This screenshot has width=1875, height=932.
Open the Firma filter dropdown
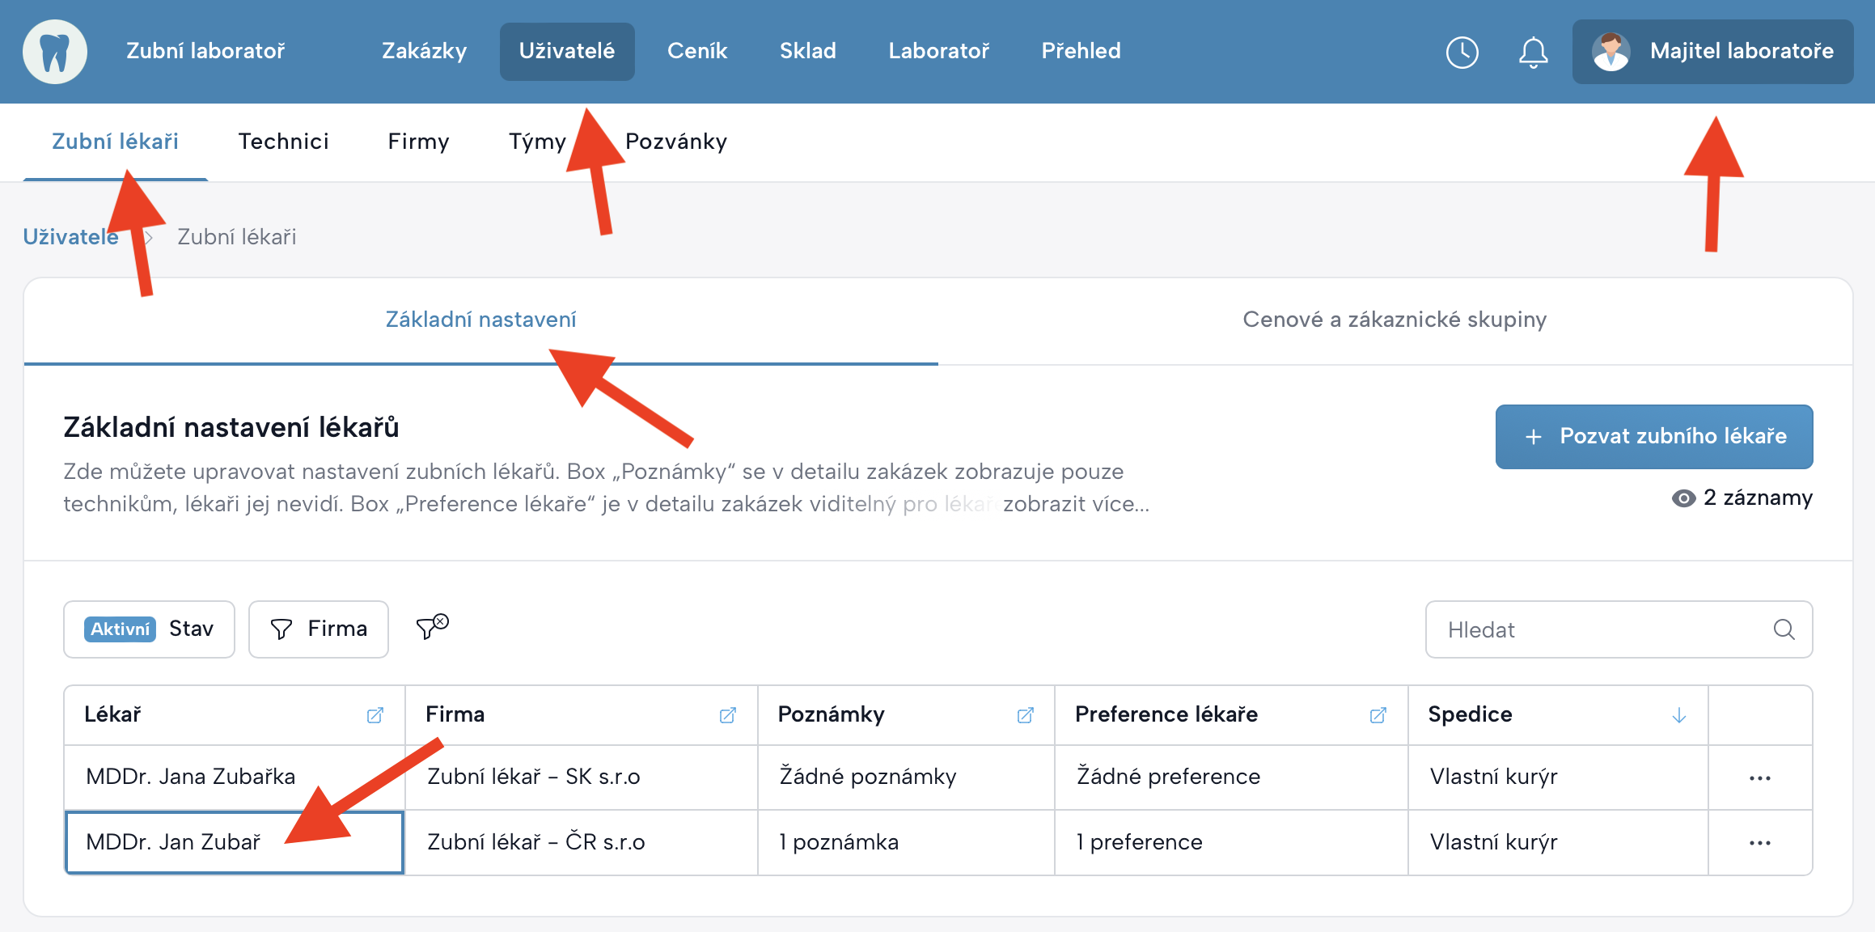pyautogui.click(x=319, y=629)
